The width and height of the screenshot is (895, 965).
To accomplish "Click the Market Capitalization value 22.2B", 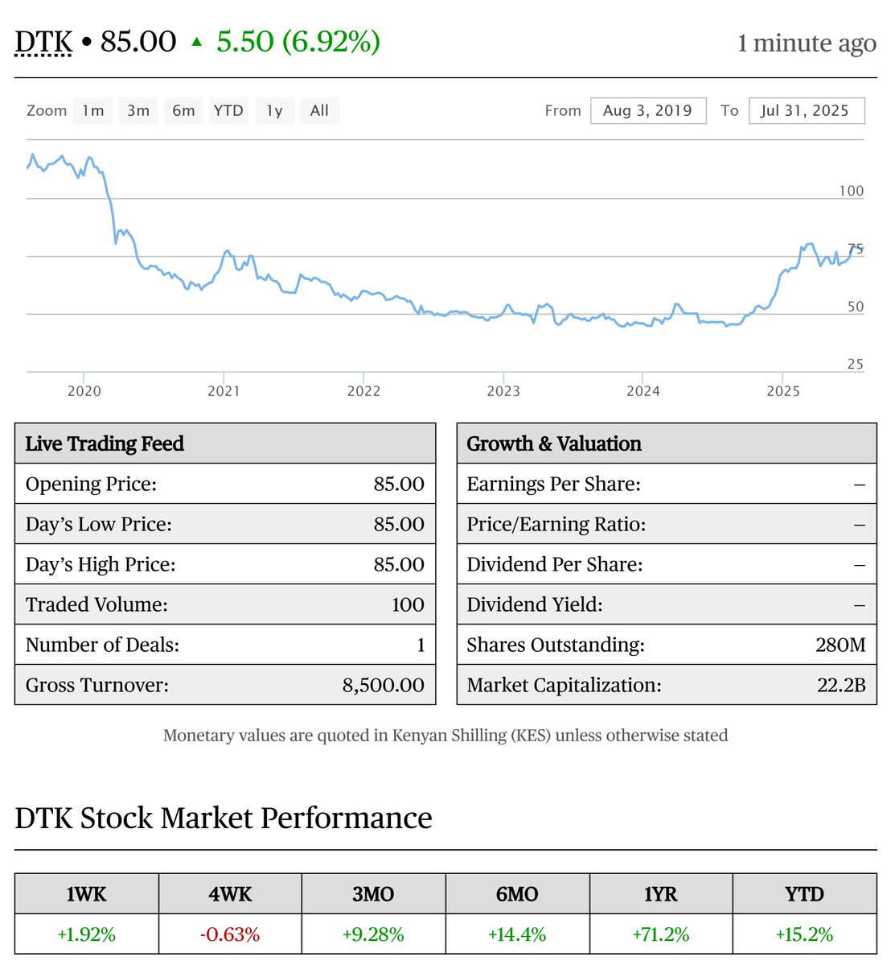I will coord(841,685).
